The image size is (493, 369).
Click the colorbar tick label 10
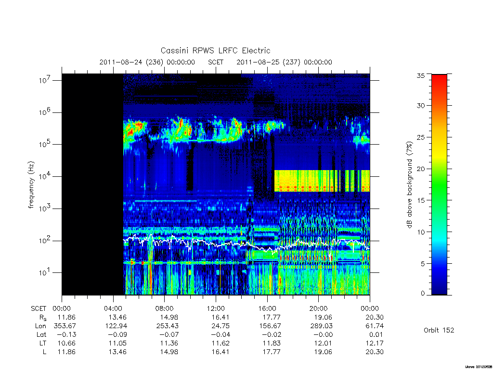[x=420, y=232]
